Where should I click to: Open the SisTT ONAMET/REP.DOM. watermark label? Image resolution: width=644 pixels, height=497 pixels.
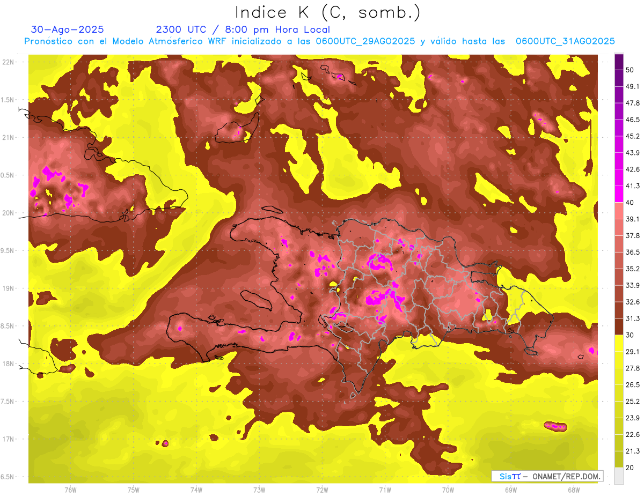(x=547, y=476)
